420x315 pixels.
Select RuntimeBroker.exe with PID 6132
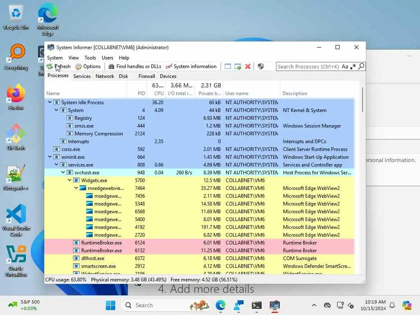[200, 250]
